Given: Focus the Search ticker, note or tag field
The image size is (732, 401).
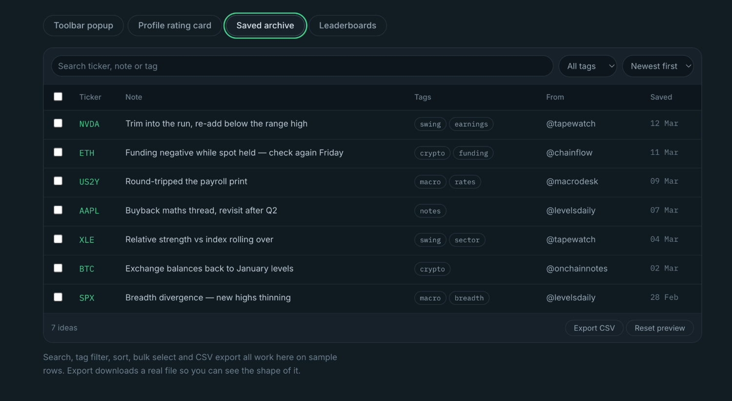Looking at the screenshot, I should pos(302,66).
